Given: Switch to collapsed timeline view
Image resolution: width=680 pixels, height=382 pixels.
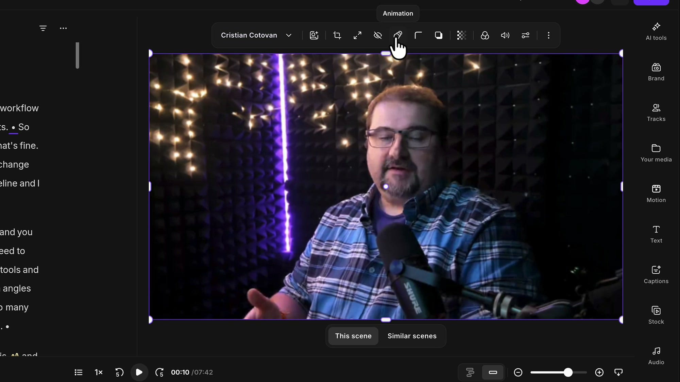Looking at the screenshot, I should [493, 372].
